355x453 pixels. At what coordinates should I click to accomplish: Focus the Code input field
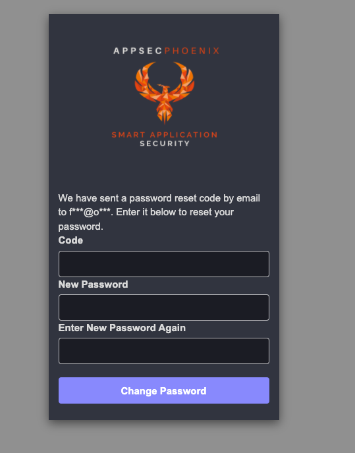(x=164, y=264)
